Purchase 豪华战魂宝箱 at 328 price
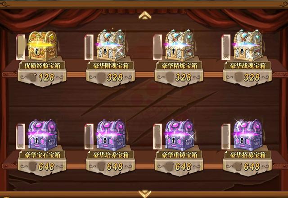 247,77
